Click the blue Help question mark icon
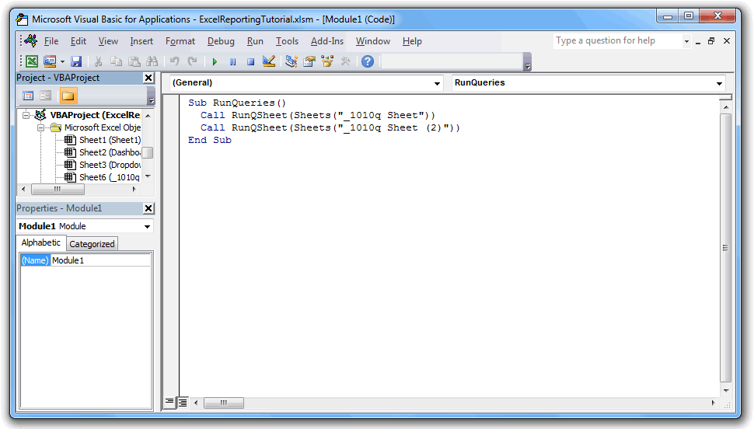754x429 pixels. 368,61
